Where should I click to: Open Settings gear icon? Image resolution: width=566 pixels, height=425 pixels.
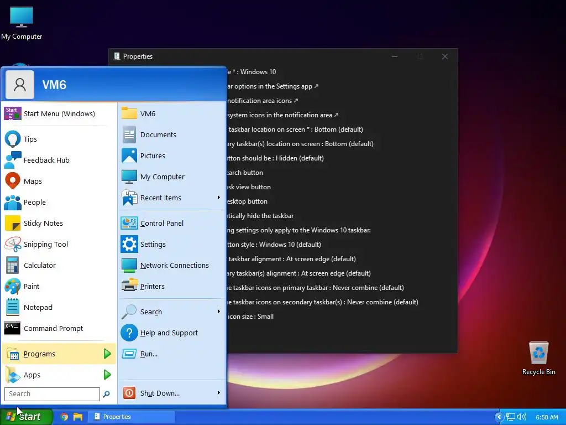point(129,244)
